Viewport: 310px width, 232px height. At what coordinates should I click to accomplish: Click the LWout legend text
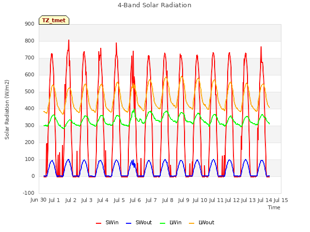click(206, 222)
